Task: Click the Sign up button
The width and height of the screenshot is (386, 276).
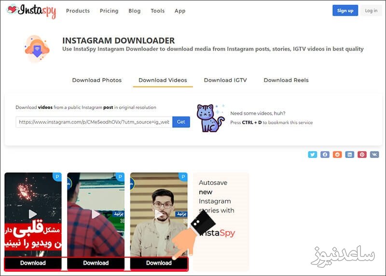Action: (x=345, y=11)
